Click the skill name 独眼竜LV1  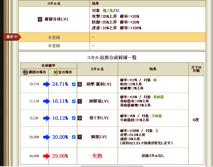pos(99,101)
